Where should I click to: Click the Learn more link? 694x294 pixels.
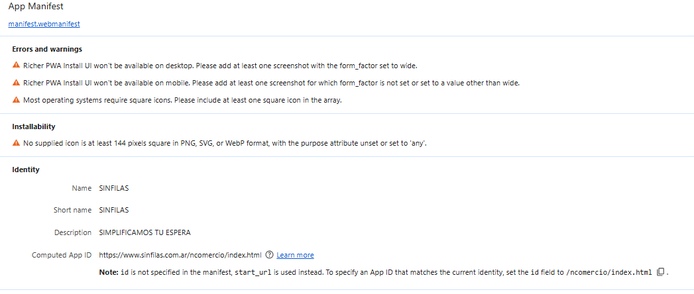[x=295, y=255]
